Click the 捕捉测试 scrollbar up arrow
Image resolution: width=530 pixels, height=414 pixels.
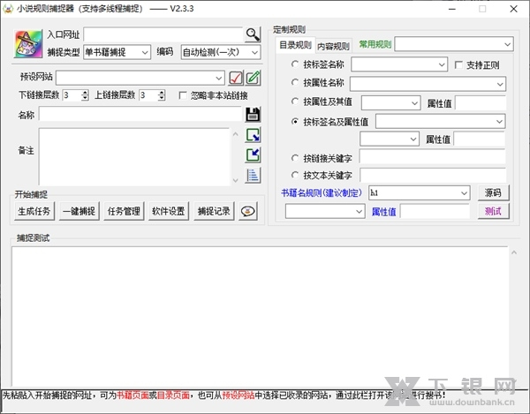[514, 252]
